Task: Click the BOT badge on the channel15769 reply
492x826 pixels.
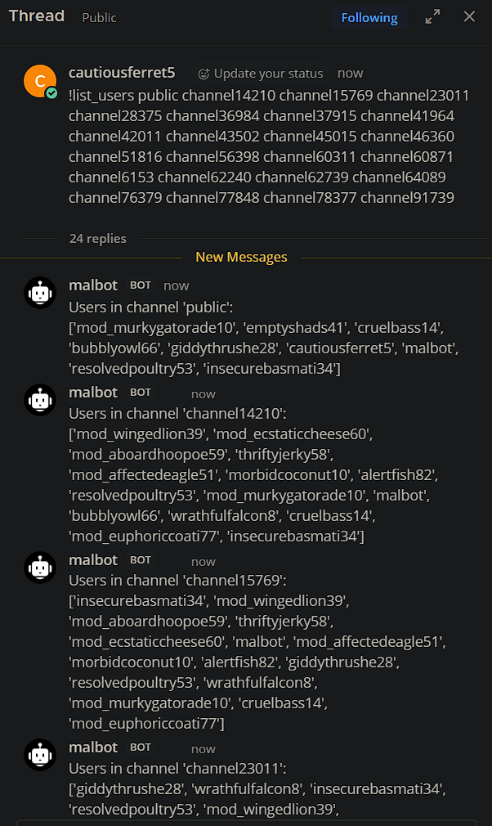Action: (x=140, y=559)
